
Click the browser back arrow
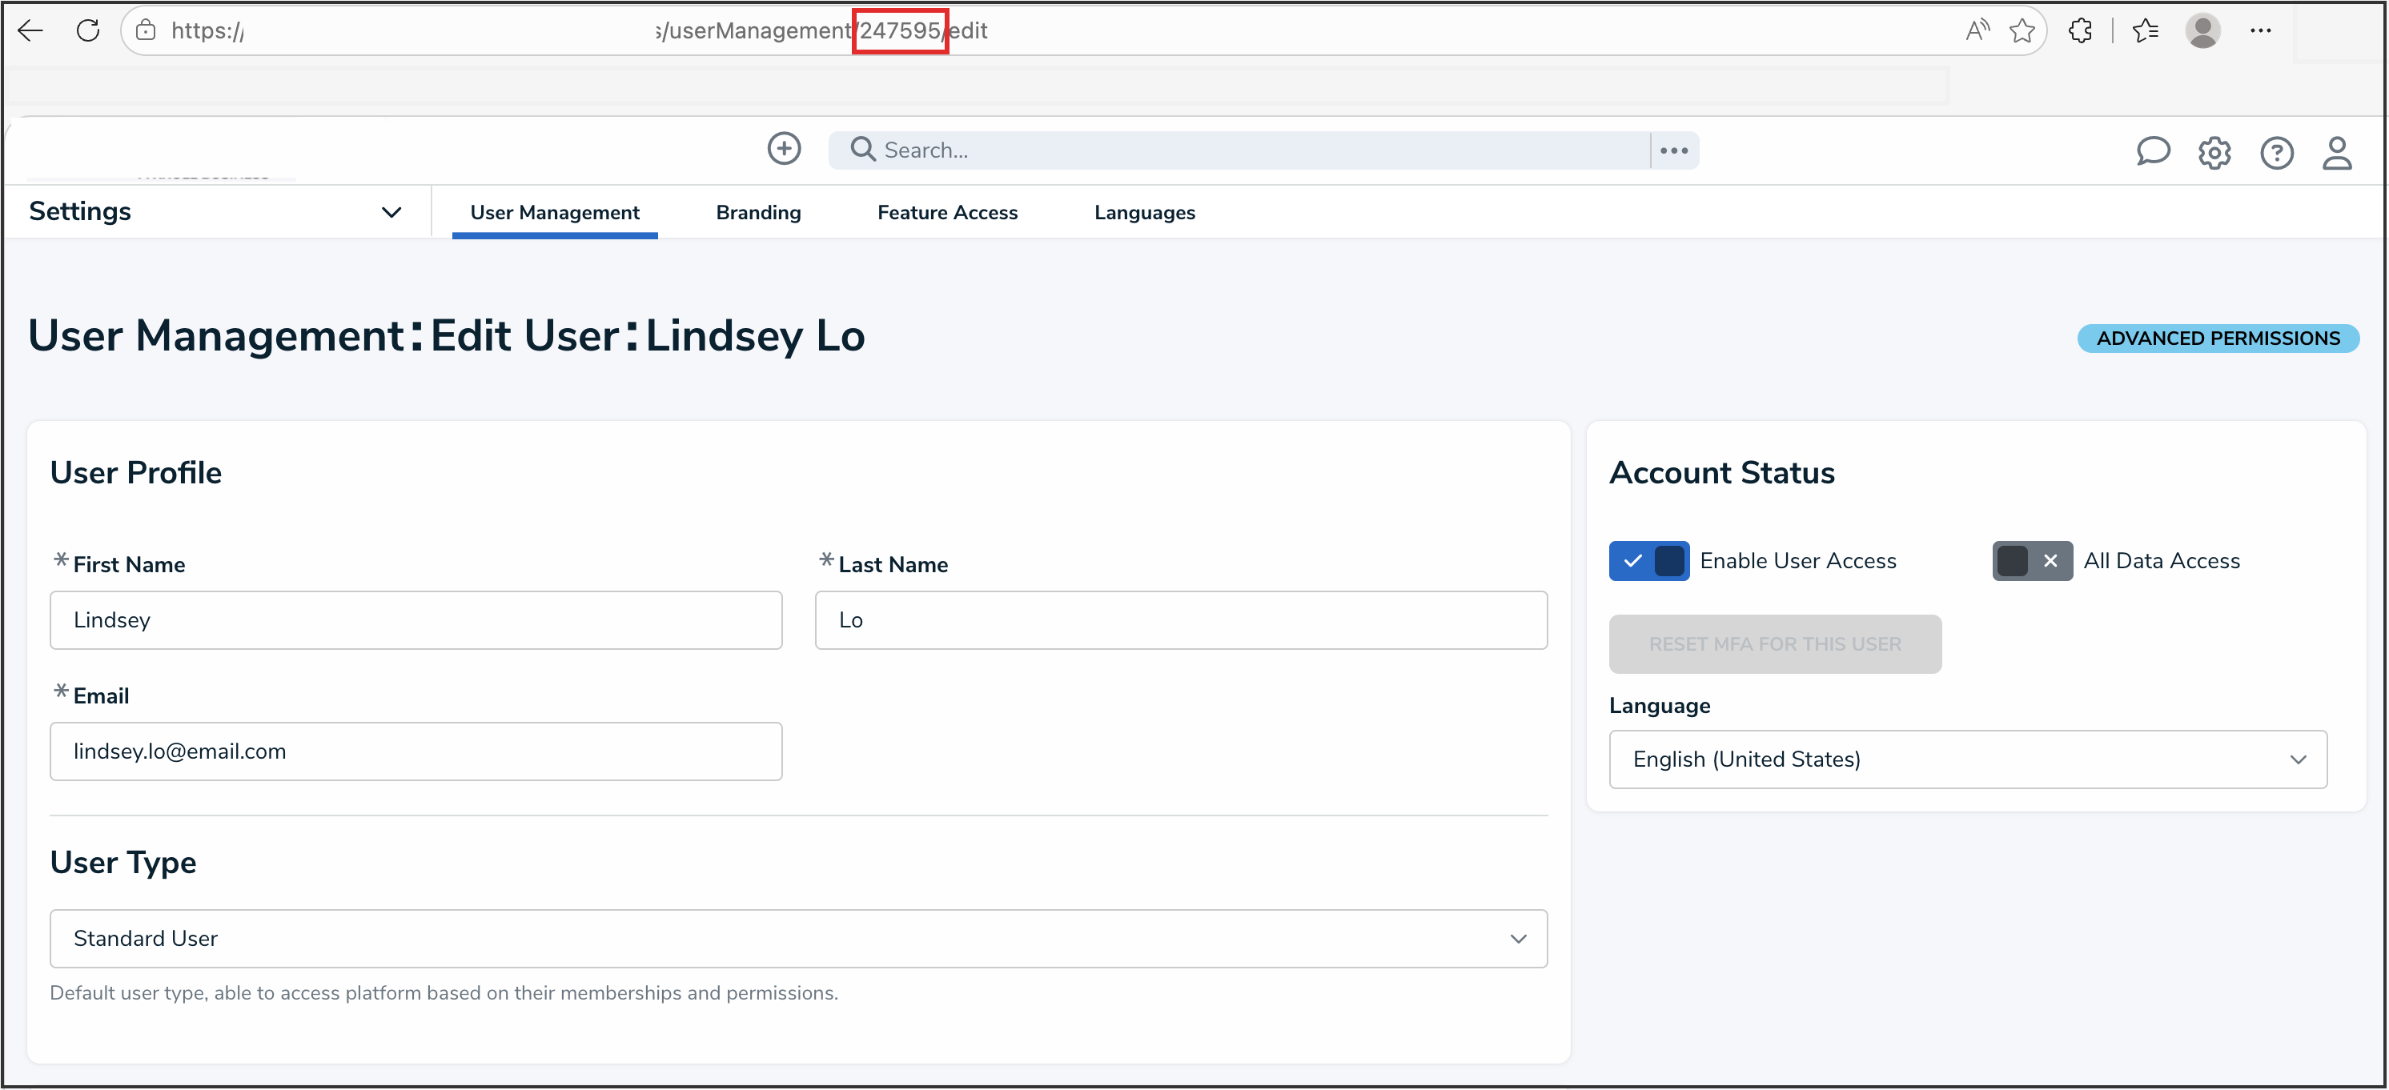click(30, 30)
